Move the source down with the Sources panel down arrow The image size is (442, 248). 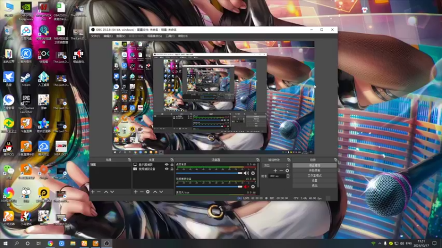pos(161,192)
